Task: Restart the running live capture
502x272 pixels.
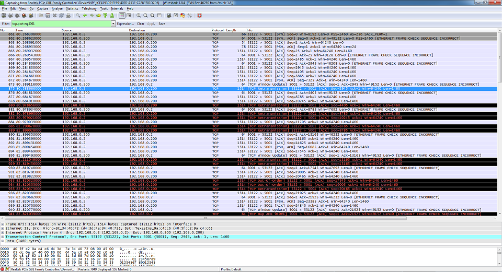Action: (x=31, y=15)
